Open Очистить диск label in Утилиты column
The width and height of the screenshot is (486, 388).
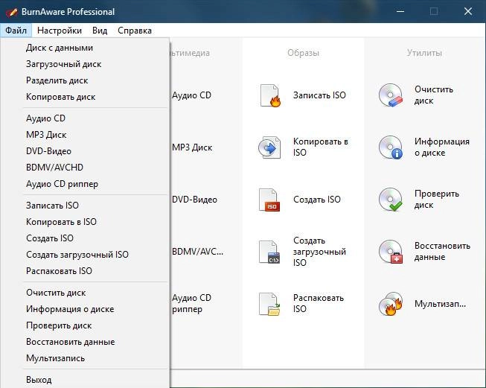[434, 95]
